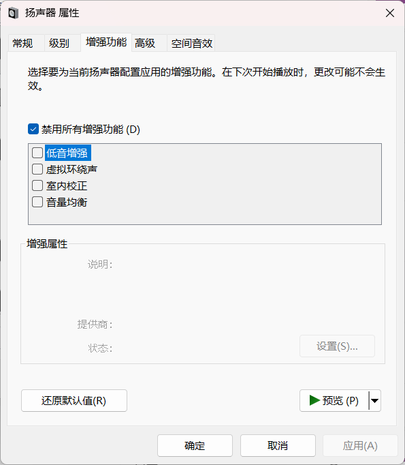Screen dimensions: 405x465
Task: Cancel using the 取消 button
Action: click(x=278, y=445)
